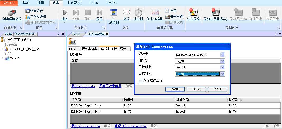
Task: Click the 监控 speech bubble icon
Action: 126,13
